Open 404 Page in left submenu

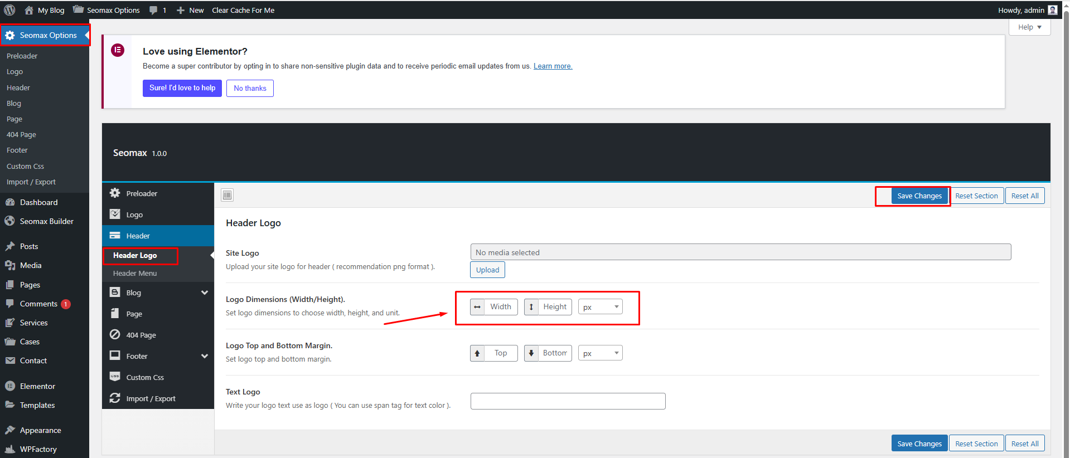click(21, 134)
